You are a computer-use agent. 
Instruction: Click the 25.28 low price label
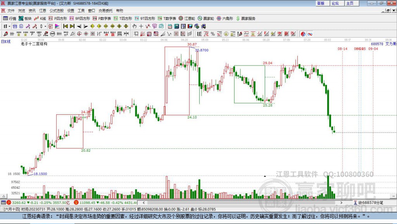coord(268,105)
